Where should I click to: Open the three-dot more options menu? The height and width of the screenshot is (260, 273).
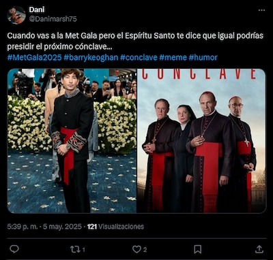point(261,10)
